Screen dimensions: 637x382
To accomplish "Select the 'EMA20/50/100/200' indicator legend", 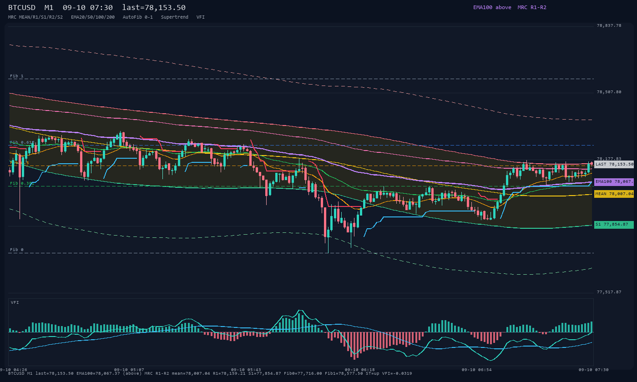I will (x=93, y=17).
